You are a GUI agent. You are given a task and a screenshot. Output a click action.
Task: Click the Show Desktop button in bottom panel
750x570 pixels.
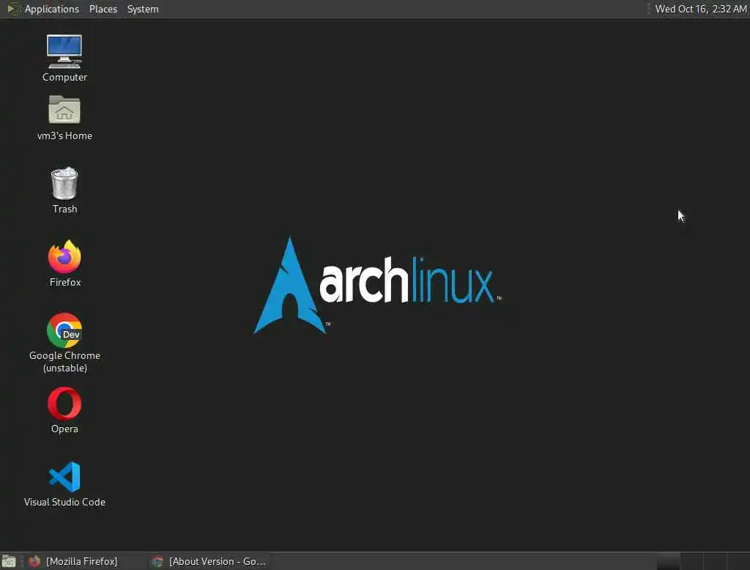coord(9,561)
